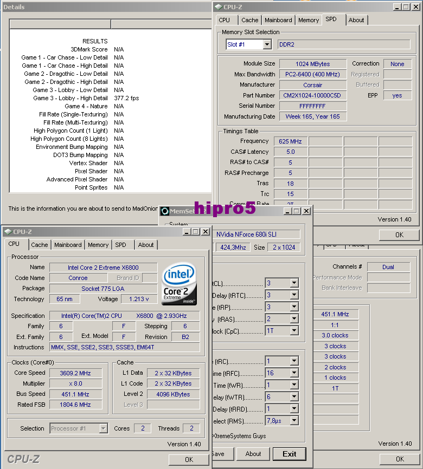The image size is (423, 469).
Task: Open the tRP value dropdown in MemSet
Action: pos(294,307)
